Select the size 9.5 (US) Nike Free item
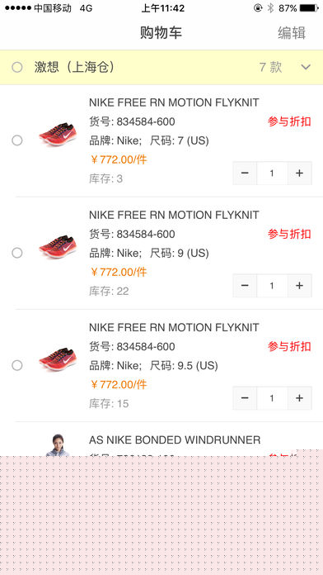 (x=17, y=366)
